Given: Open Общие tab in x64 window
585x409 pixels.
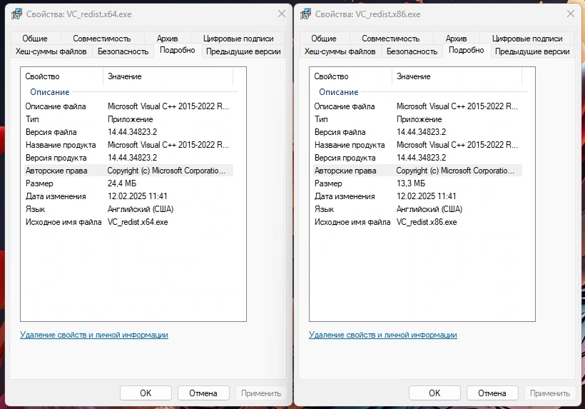Looking at the screenshot, I should click(35, 39).
